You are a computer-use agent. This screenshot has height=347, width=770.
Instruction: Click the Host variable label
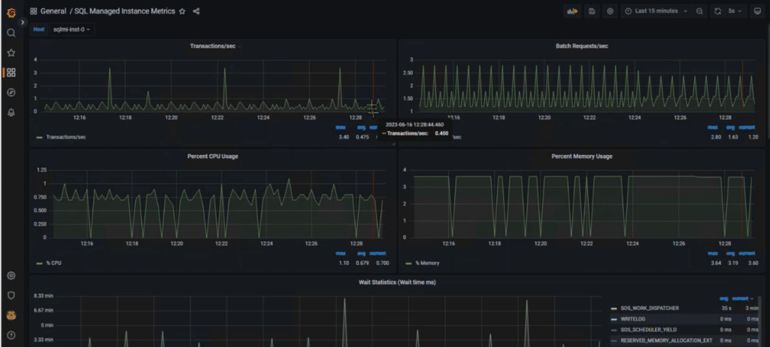39,29
